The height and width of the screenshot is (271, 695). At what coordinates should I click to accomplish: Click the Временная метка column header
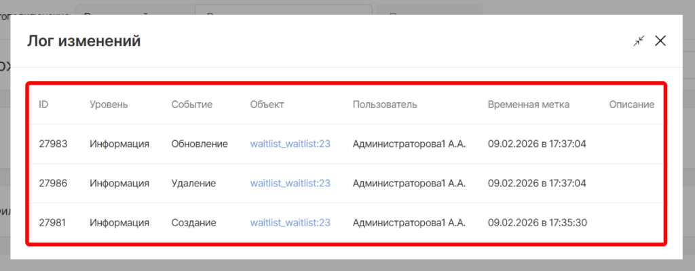click(x=528, y=104)
